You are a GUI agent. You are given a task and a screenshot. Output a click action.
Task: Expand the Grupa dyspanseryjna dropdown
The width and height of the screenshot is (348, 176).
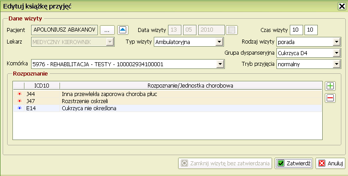(336, 53)
